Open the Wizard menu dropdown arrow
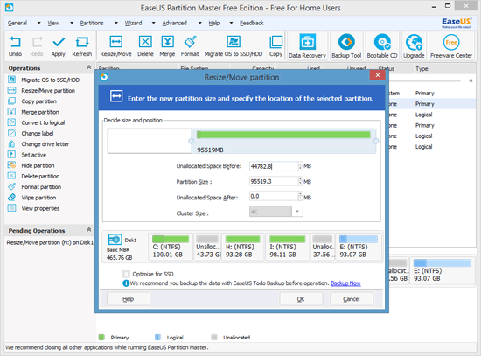Image resolution: width=481 pixels, height=356 pixels. 153,23
